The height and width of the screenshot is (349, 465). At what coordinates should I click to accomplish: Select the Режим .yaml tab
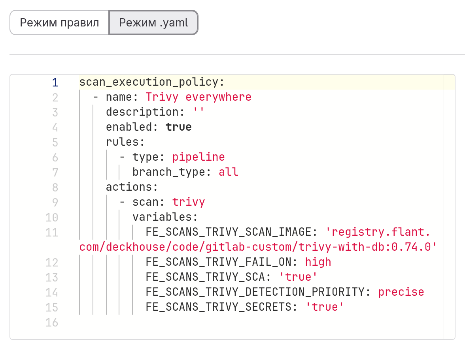click(x=153, y=23)
